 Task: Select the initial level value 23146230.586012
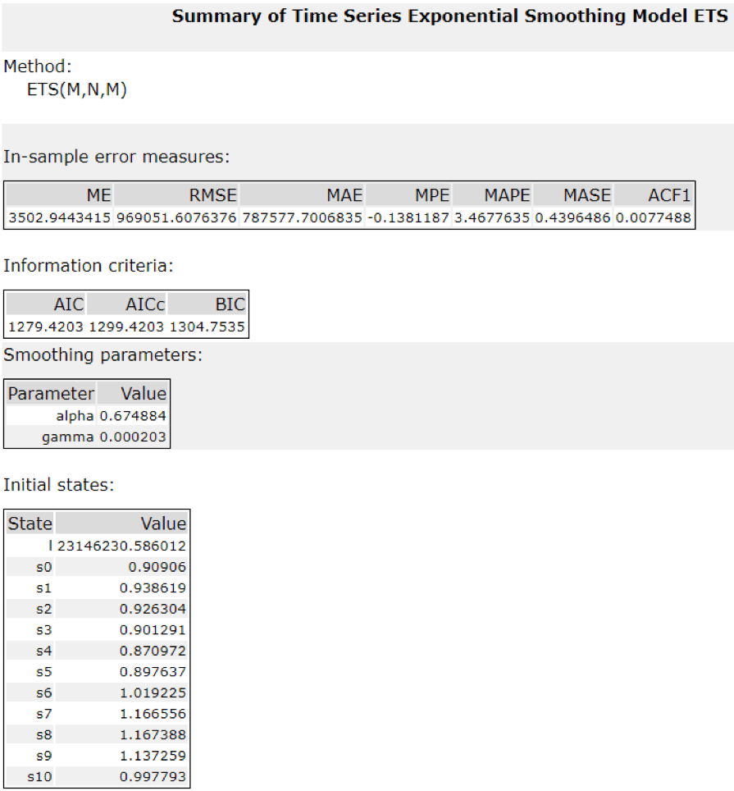coord(122,546)
